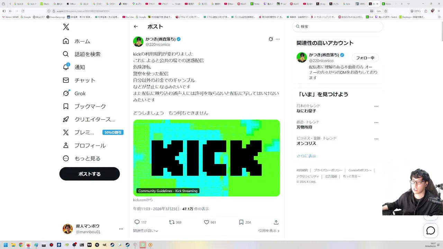Click the 午前11:03 · 2026年3月23日 timestamp
Image resolution: width=443 pixels, height=249 pixels.
point(156,209)
